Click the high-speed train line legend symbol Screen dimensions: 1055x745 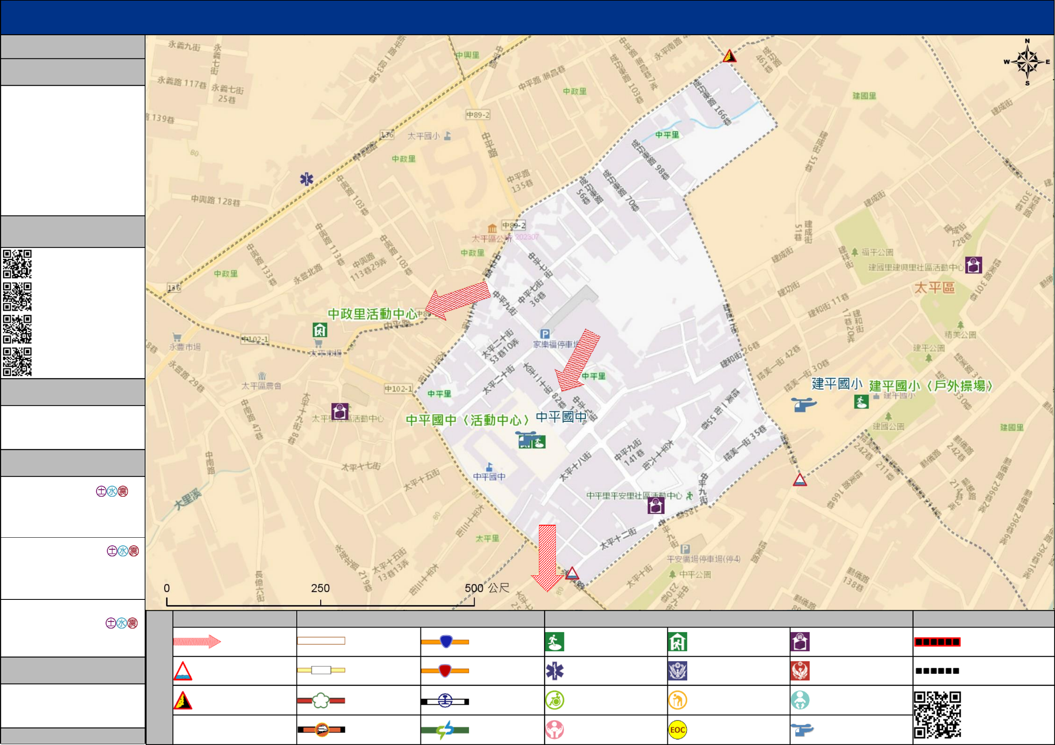click(321, 730)
